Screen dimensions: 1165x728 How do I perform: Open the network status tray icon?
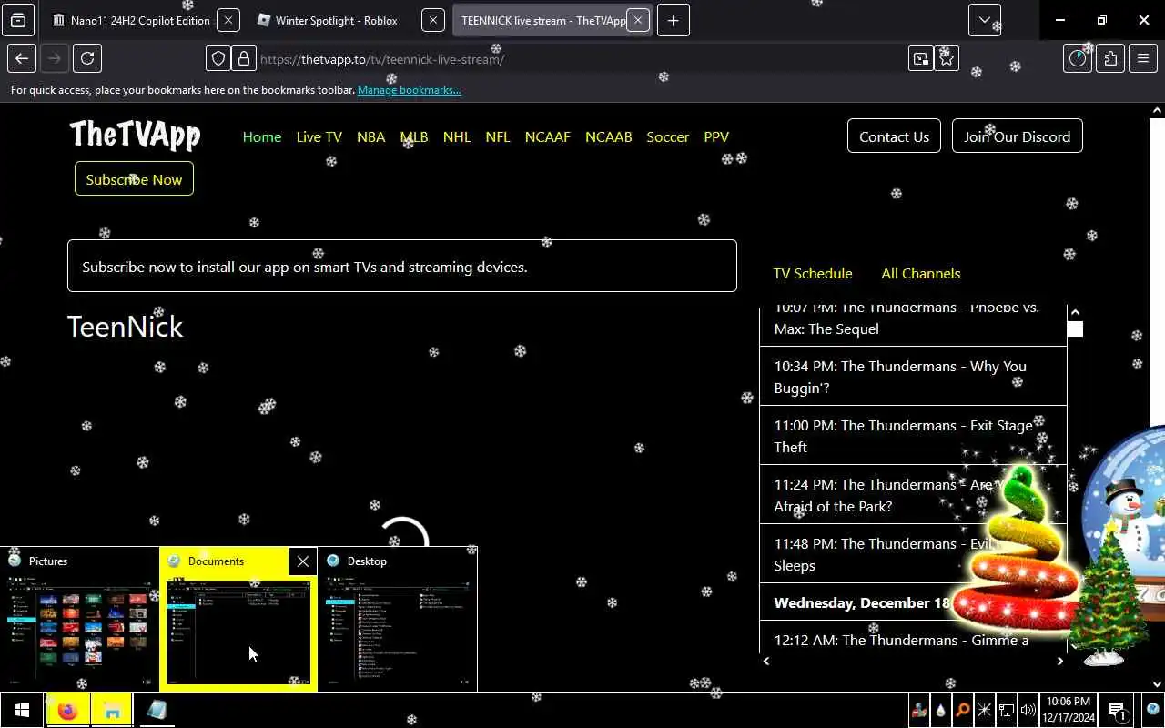point(1007,710)
